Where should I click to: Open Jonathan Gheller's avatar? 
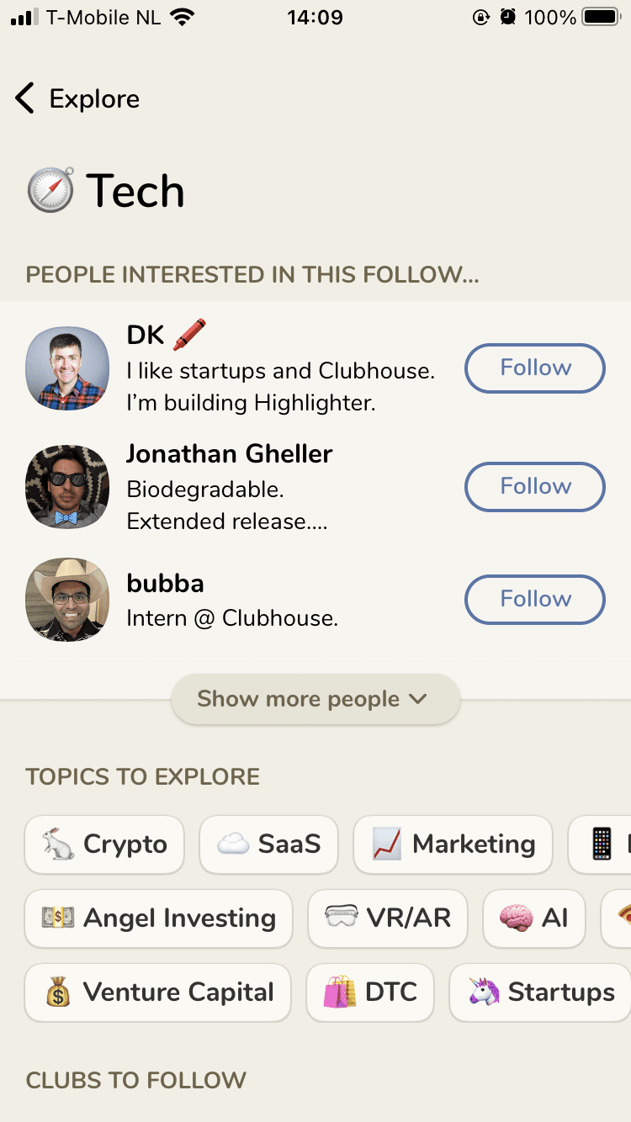coord(67,487)
